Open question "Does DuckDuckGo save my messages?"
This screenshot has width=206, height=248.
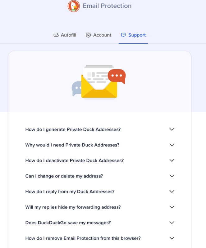pos(68,223)
